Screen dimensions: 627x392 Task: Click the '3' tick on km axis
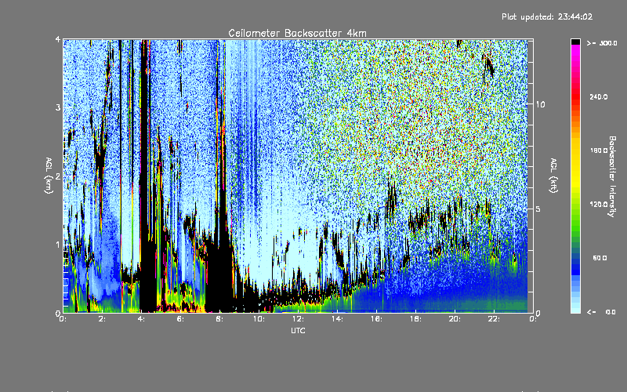pos(58,108)
